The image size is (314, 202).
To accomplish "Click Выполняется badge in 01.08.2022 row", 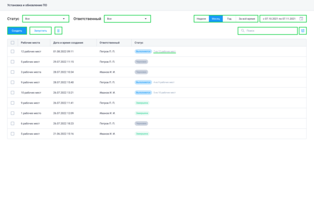I will 143,51.
